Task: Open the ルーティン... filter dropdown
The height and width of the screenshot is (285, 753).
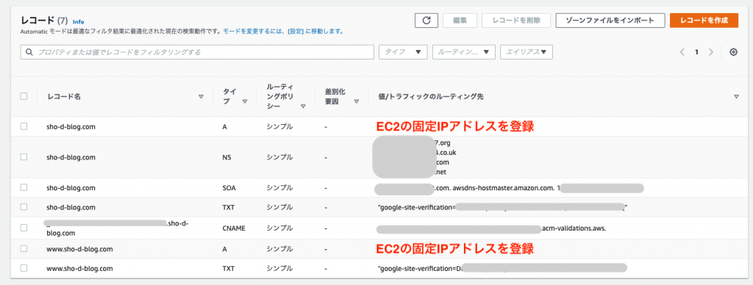Action: coord(463,52)
